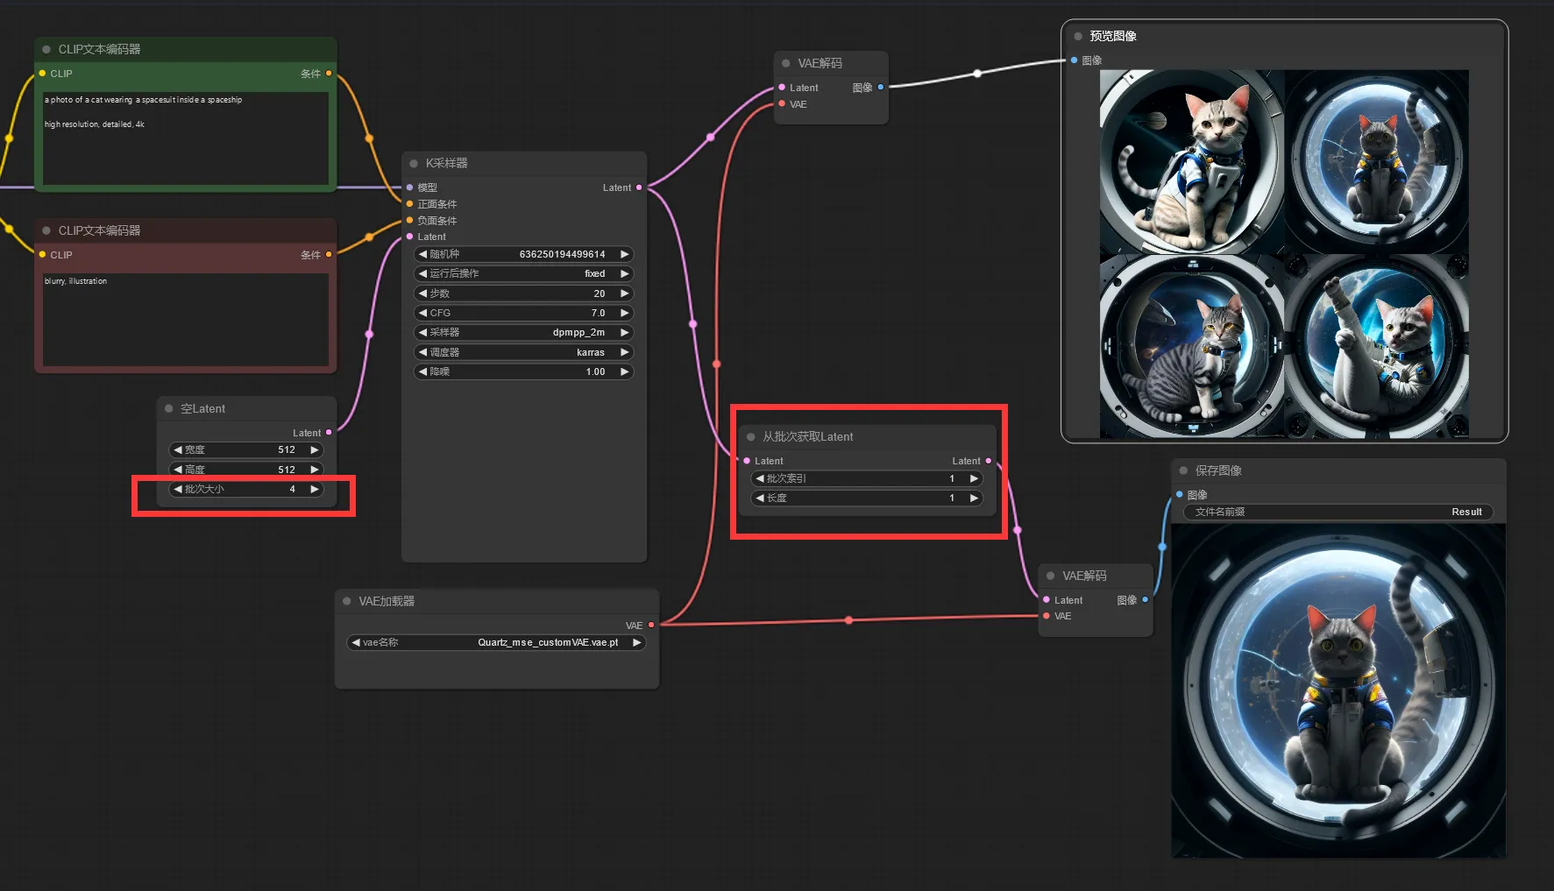The width and height of the screenshot is (1554, 891).
Task: Collapse the 空Latent node via its dot
Action: [168, 408]
